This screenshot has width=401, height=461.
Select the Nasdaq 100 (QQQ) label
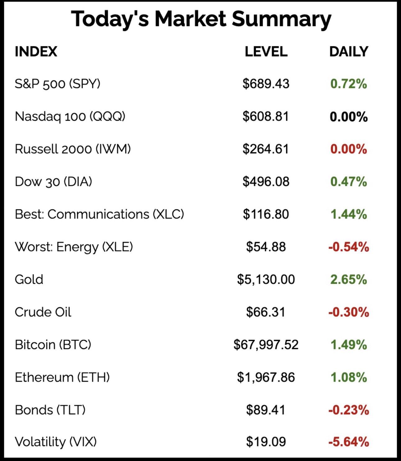click(70, 117)
